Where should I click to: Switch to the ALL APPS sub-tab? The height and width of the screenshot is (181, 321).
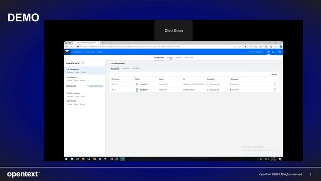(x=126, y=68)
